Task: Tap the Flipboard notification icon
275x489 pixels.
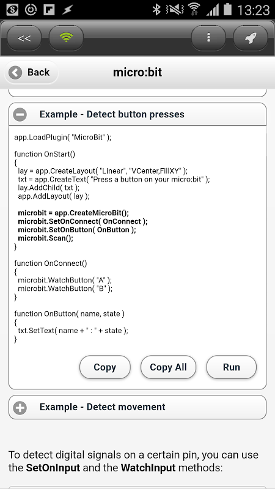Action: coord(50,10)
